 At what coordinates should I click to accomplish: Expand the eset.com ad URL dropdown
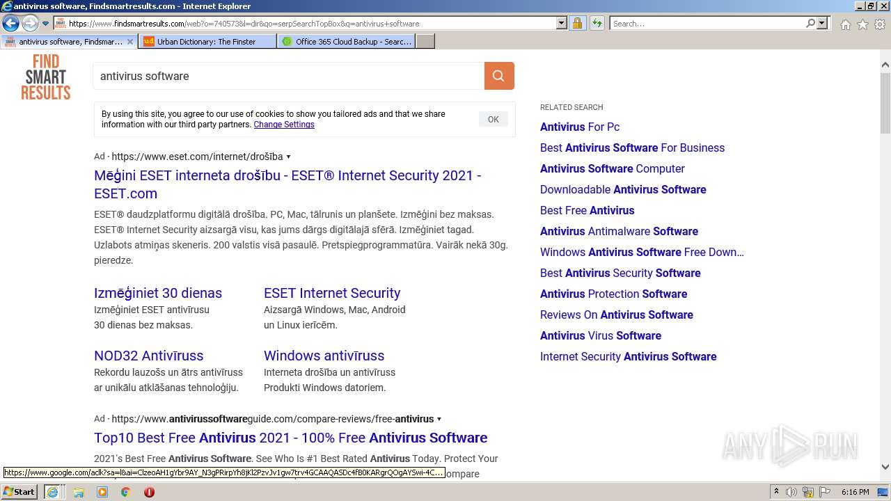289,157
